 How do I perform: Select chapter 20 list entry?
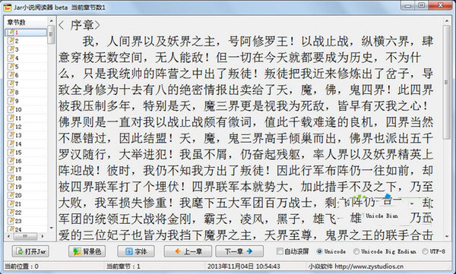(x=26, y=195)
